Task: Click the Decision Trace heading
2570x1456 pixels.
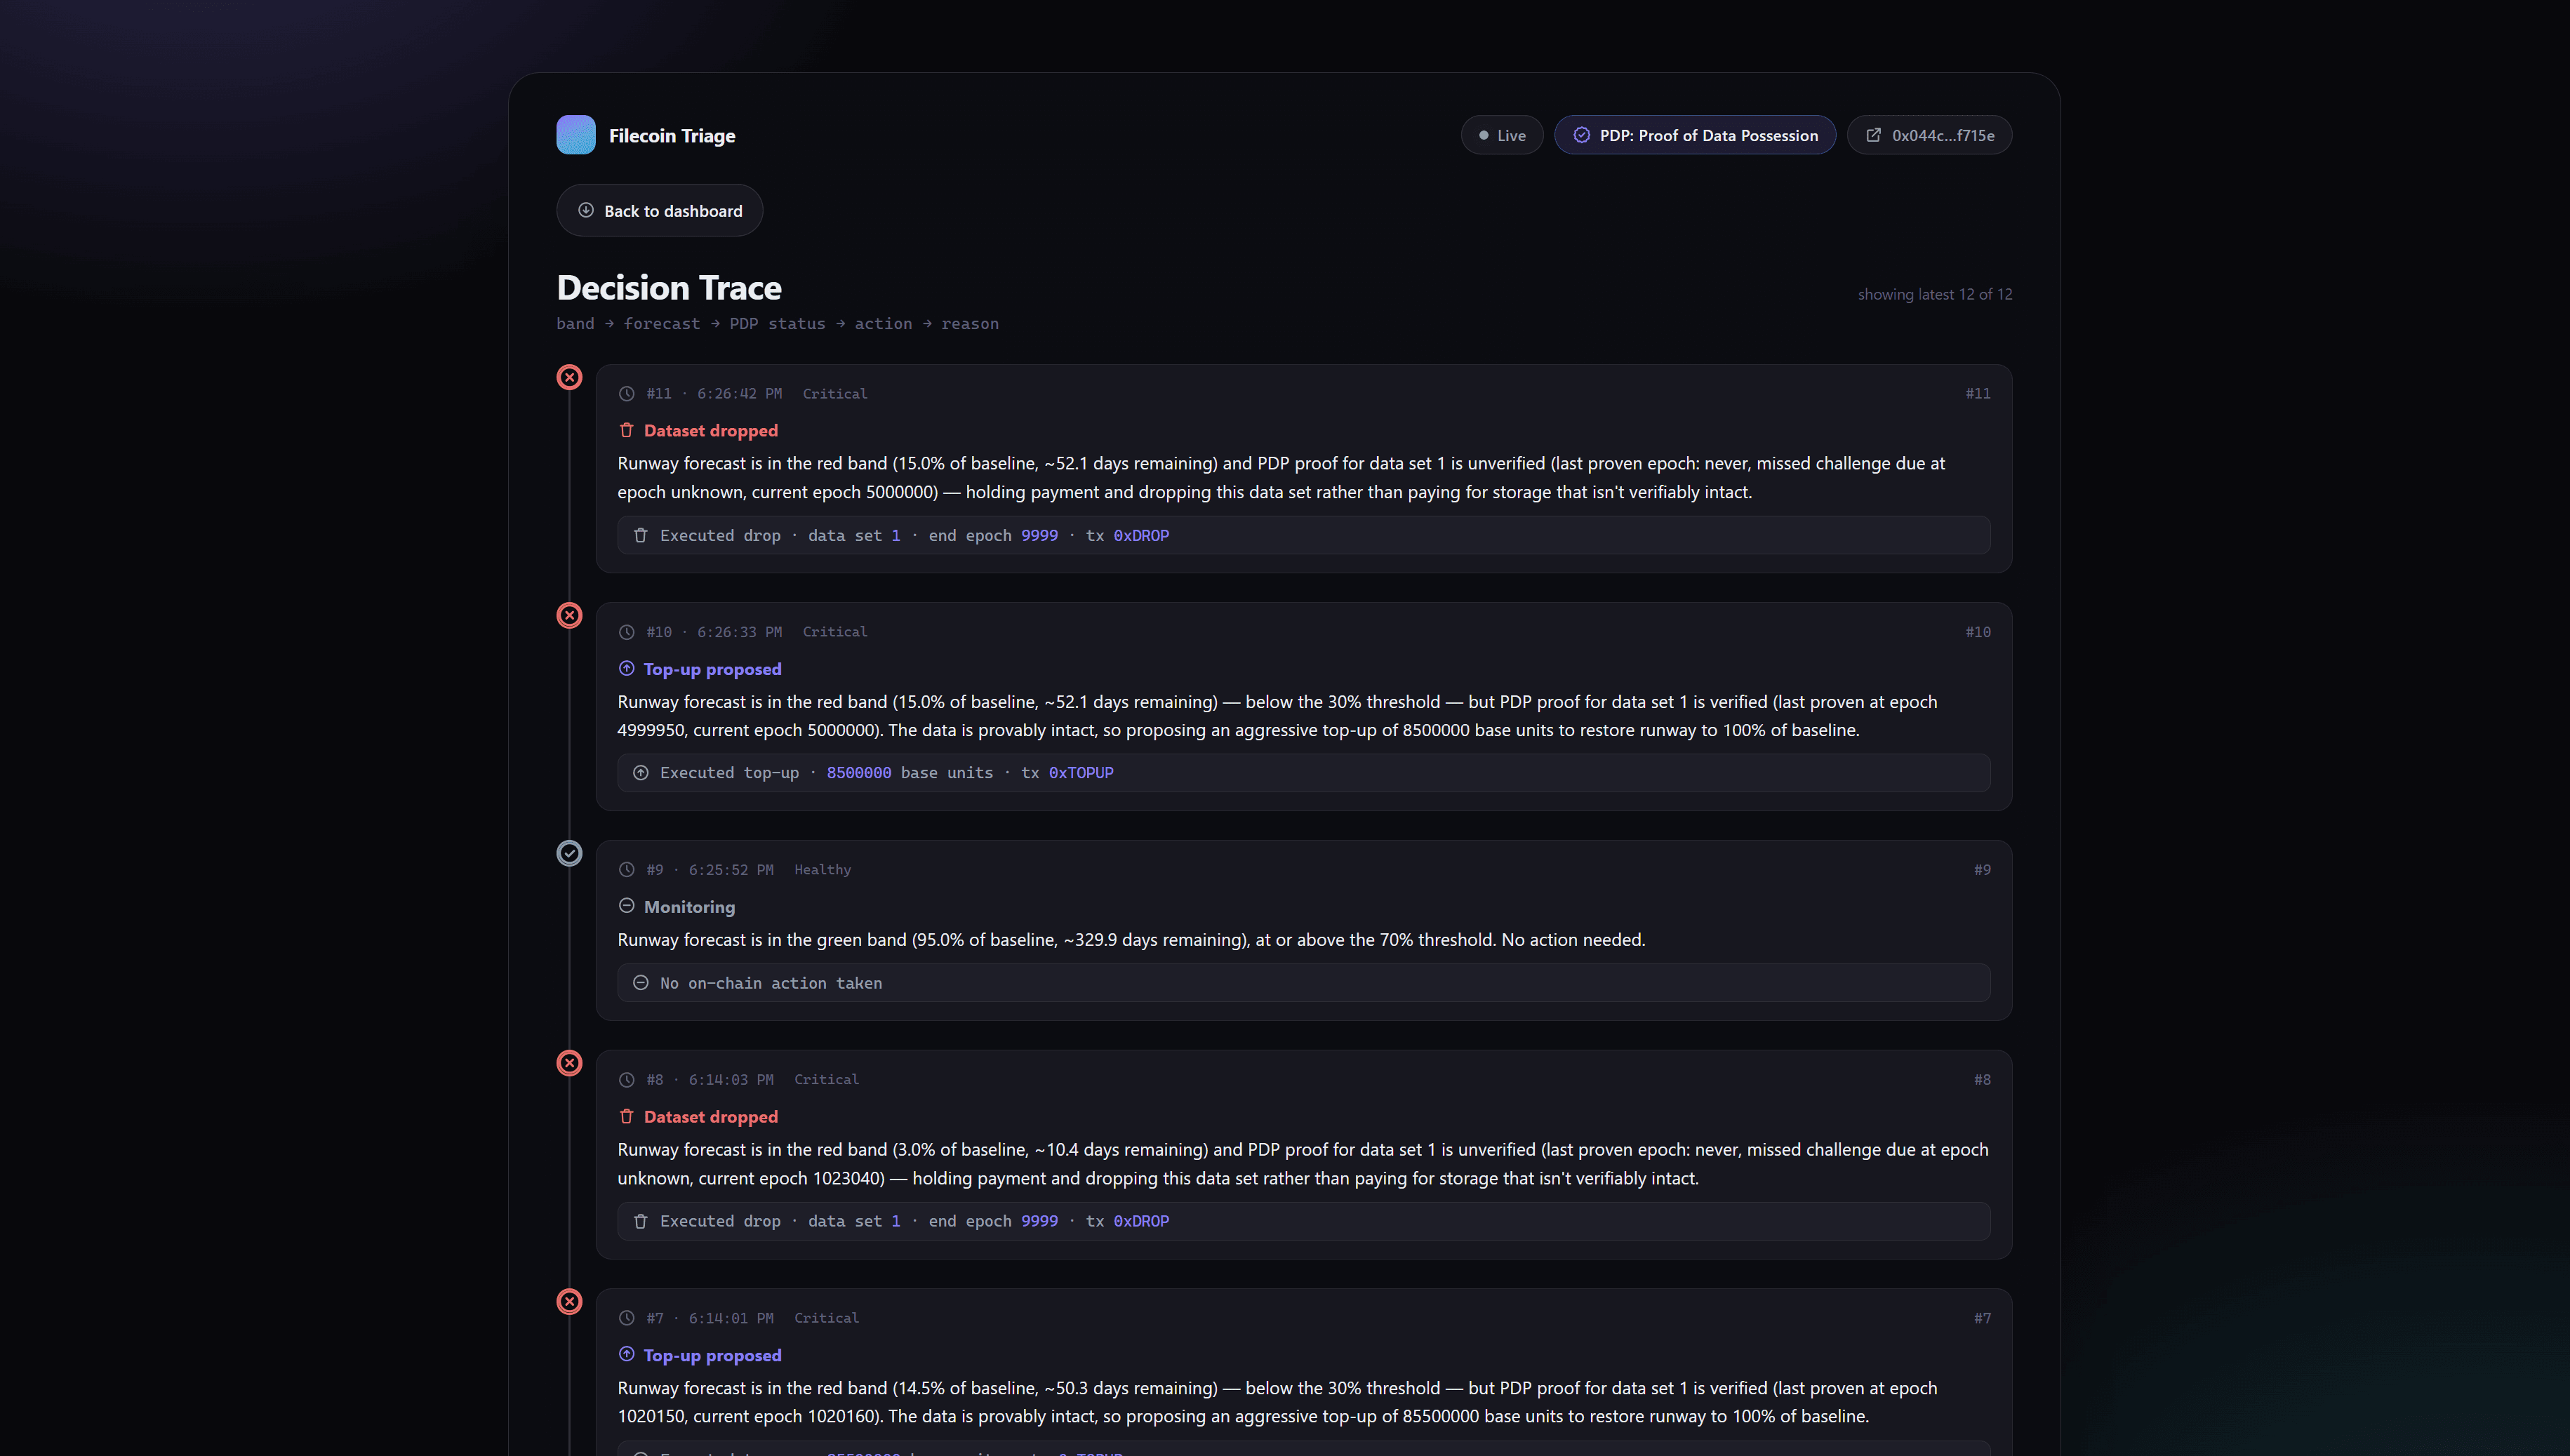Action: point(669,288)
